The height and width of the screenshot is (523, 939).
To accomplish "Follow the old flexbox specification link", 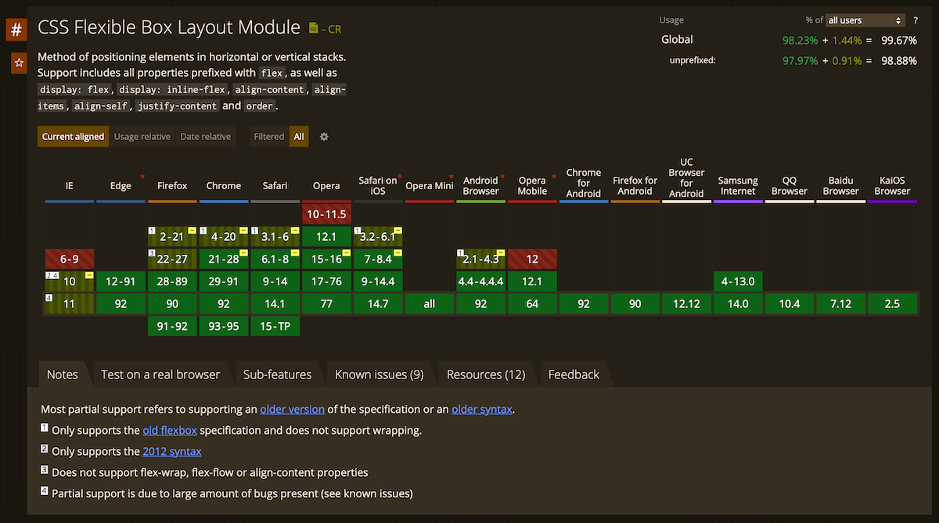I will pos(169,429).
